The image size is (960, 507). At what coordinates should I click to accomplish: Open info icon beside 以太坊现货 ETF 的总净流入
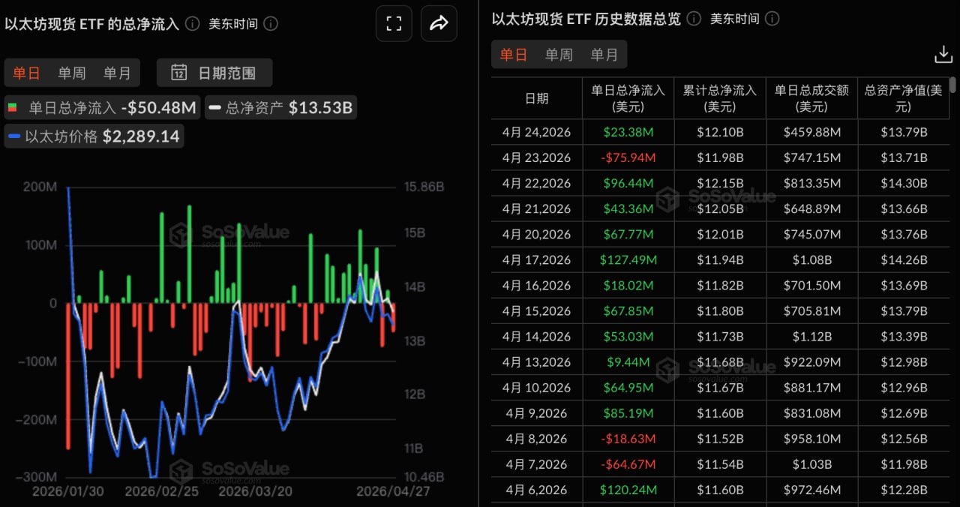(193, 24)
